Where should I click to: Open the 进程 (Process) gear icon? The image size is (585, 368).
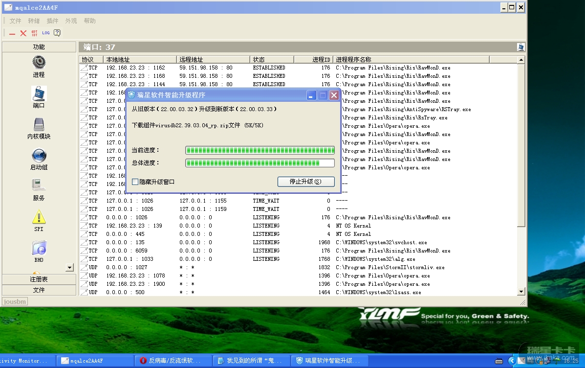point(39,62)
